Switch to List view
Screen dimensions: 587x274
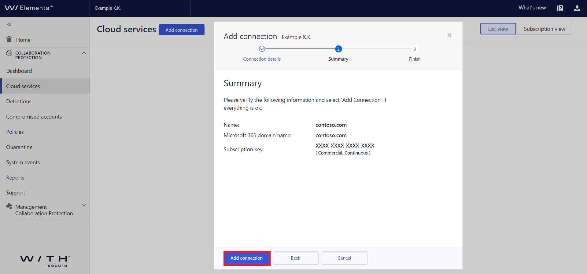[498, 29]
